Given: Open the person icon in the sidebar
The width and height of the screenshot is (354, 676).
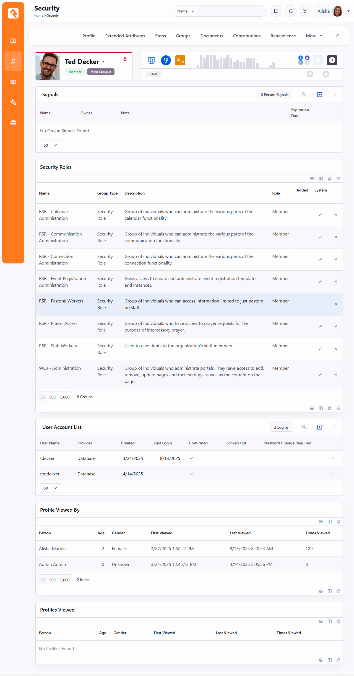Looking at the screenshot, I should click(x=13, y=61).
